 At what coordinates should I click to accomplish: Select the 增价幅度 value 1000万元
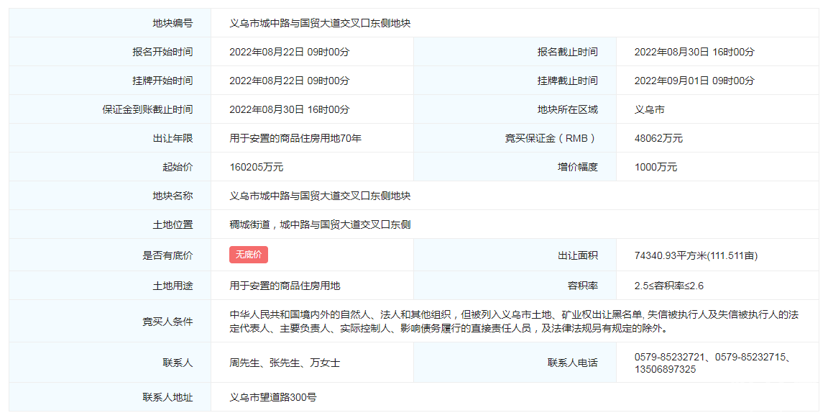click(655, 167)
